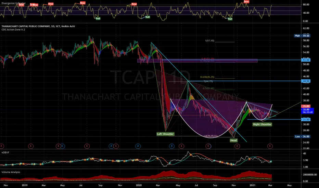Click the red 35.00 price tag
This screenshot has width=319, height=188.
click(x=306, y=106)
